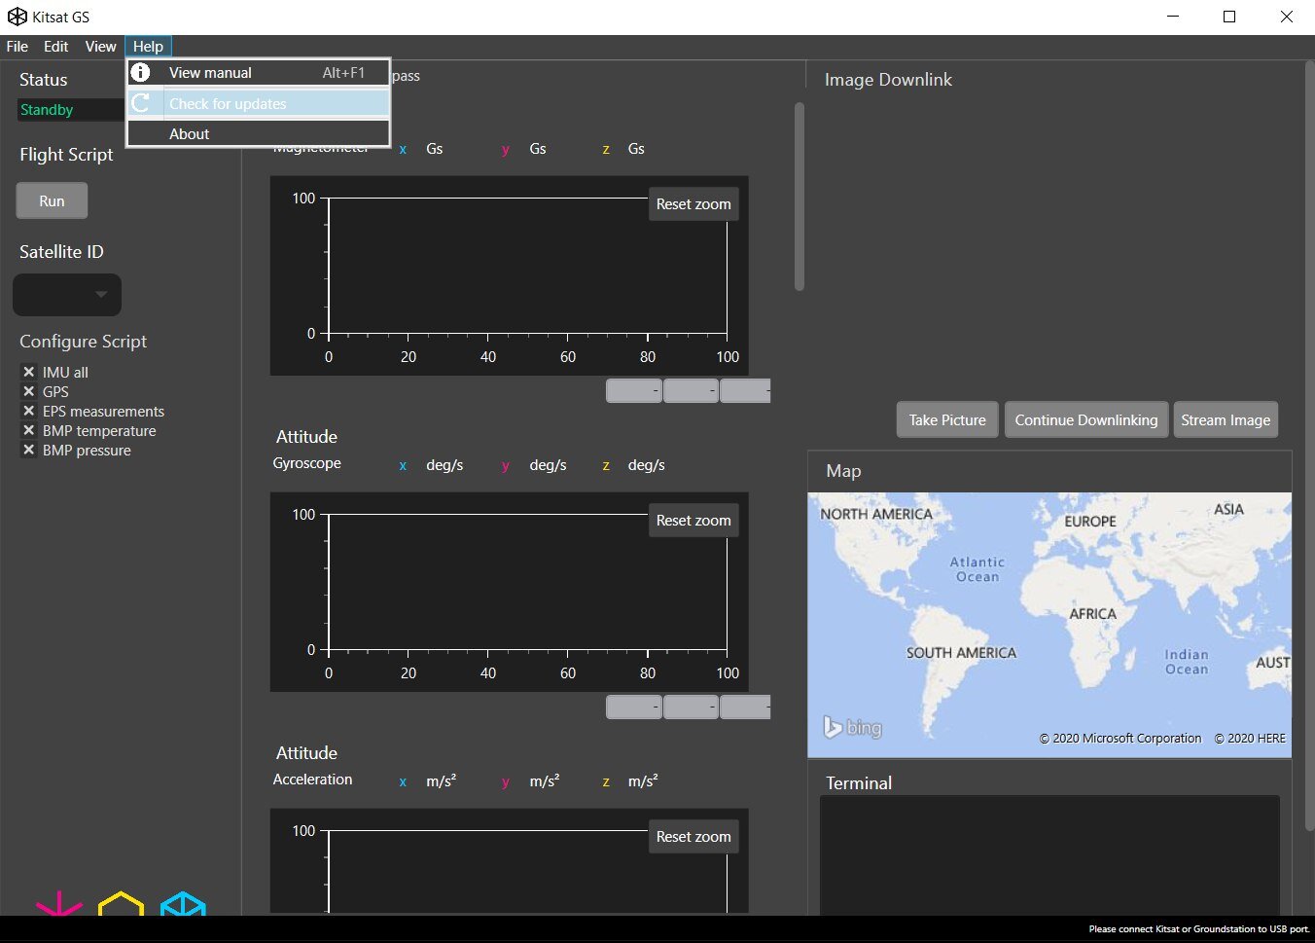Disable the EPS measurements checkbox
The width and height of the screenshot is (1315, 943).
(29, 411)
